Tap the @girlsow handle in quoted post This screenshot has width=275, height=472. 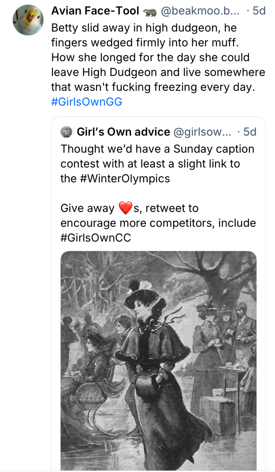pos(202,132)
